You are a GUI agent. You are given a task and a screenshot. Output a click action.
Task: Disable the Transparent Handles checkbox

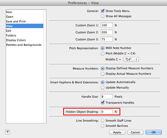point(103,103)
